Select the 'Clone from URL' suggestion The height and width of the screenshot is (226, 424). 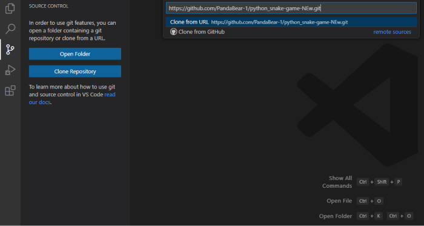point(291,22)
